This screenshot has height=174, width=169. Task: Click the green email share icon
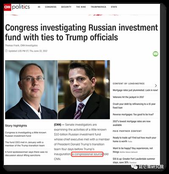tap(155, 54)
